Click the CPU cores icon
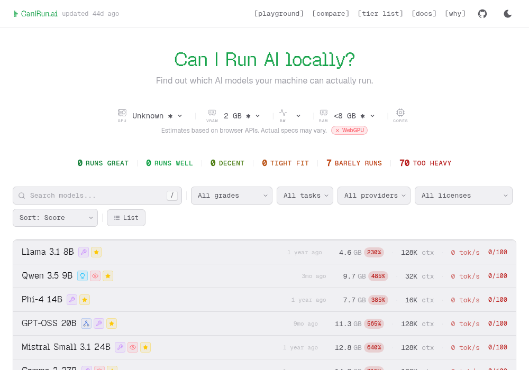 (400, 113)
